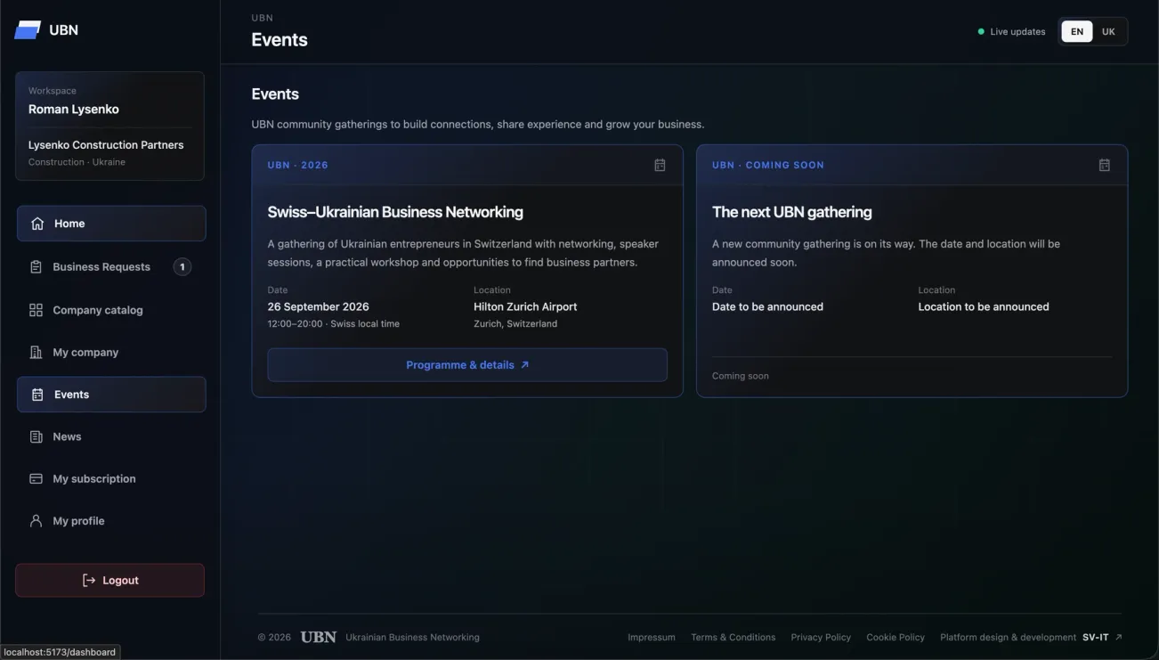The width and height of the screenshot is (1159, 660).
Task: Click calendar icon on UBN · 2026 card
Action: 660,165
